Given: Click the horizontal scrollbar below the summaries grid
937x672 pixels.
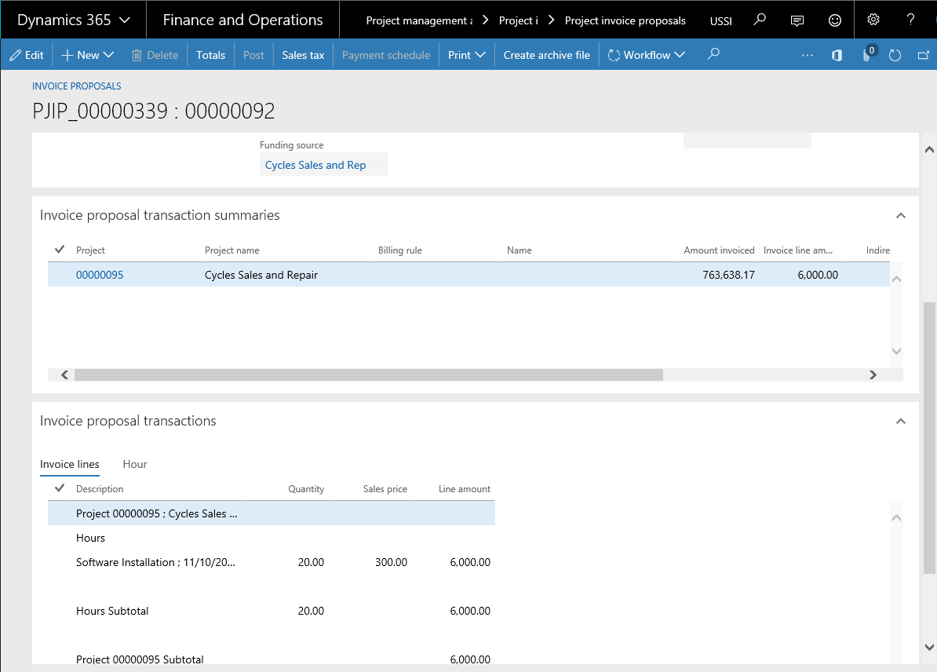Looking at the screenshot, I should point(369,374).
